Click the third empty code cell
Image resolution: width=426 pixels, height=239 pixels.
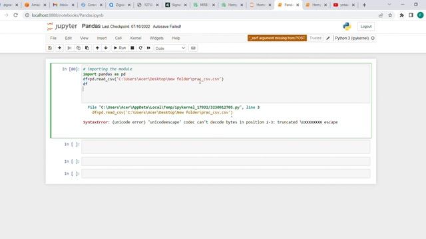pyautogui.click(x=226, y=161)
